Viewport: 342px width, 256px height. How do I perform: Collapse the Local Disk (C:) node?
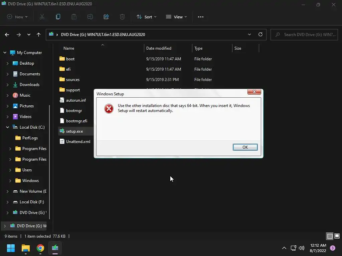(x=7, y=127)
